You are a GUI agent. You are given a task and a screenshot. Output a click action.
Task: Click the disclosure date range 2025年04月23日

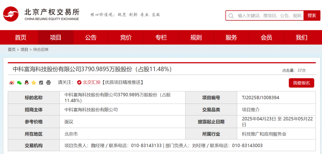(278, 122)
